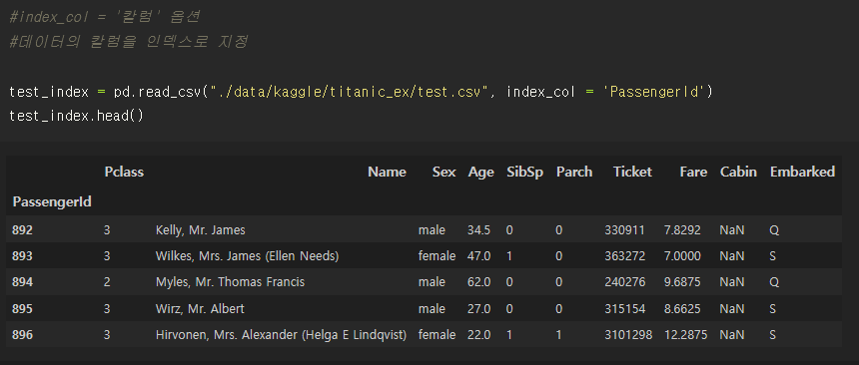859x365 pixels.
Task: Click the test.csv file path string
Action: [348, 92]
